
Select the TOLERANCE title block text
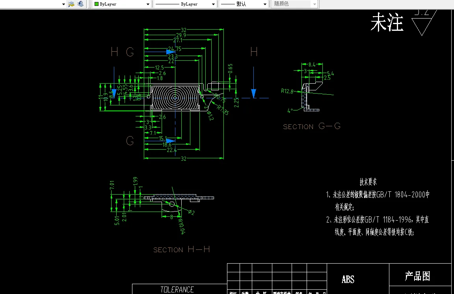click(x=177, y=289)
